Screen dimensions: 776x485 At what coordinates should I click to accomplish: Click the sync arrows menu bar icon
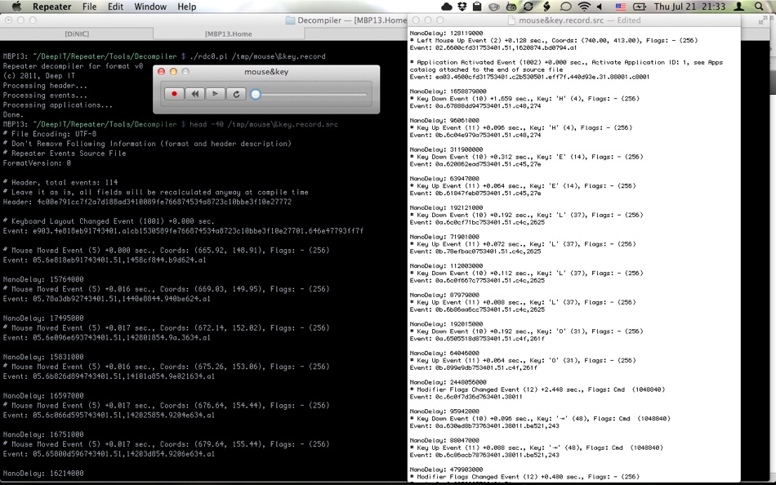coord(528,7)
